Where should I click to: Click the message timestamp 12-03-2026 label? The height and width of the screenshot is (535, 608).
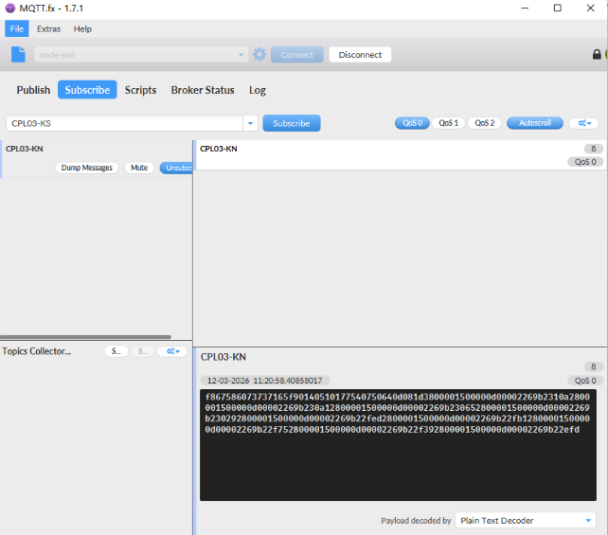[264, 381]
